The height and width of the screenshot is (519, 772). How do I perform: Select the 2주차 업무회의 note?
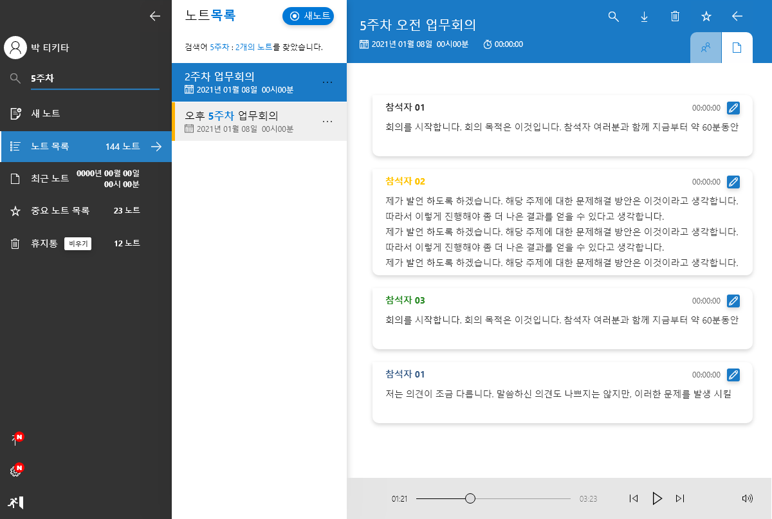click(259, 82)
